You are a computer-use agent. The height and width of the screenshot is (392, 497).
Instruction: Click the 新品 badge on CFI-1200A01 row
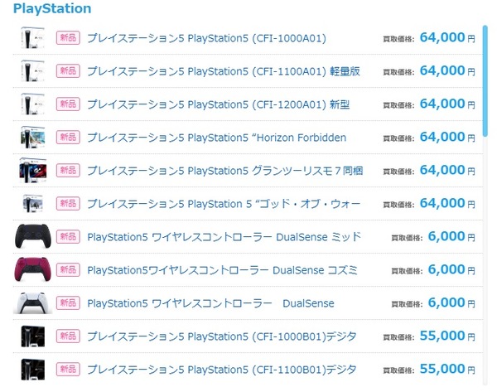(x=68, y=104)
